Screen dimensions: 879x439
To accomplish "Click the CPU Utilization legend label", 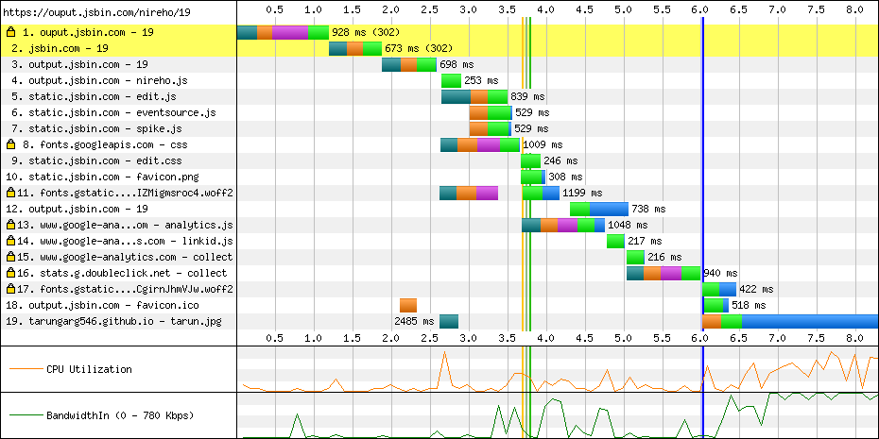I will 89,369.
